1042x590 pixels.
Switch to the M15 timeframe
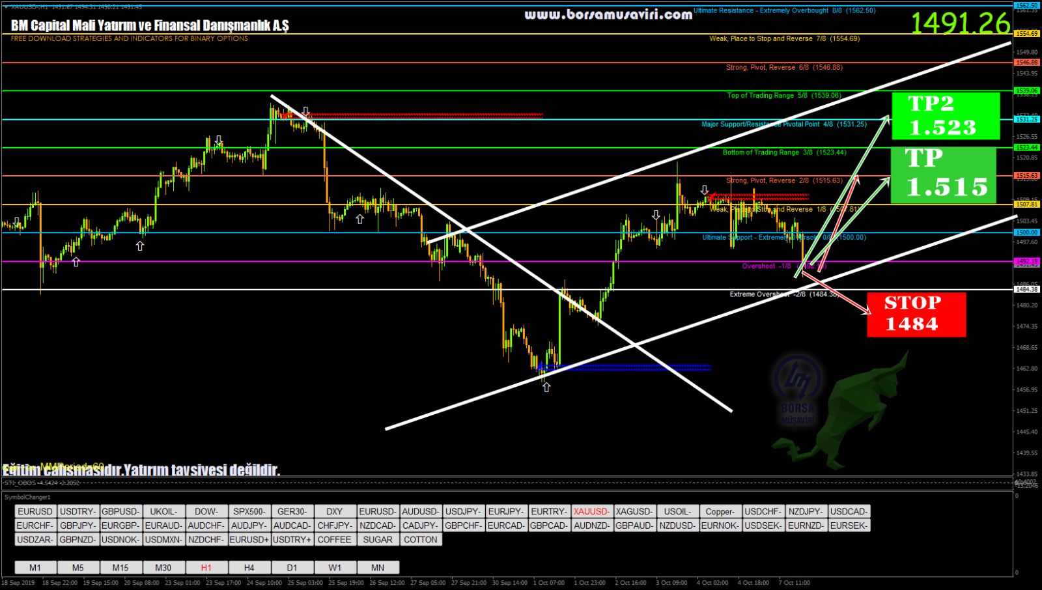120,567
